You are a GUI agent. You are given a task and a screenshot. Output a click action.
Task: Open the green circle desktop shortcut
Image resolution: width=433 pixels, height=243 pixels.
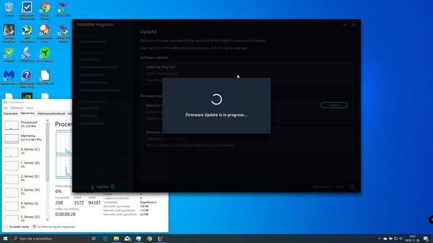(x=45, y=54)
